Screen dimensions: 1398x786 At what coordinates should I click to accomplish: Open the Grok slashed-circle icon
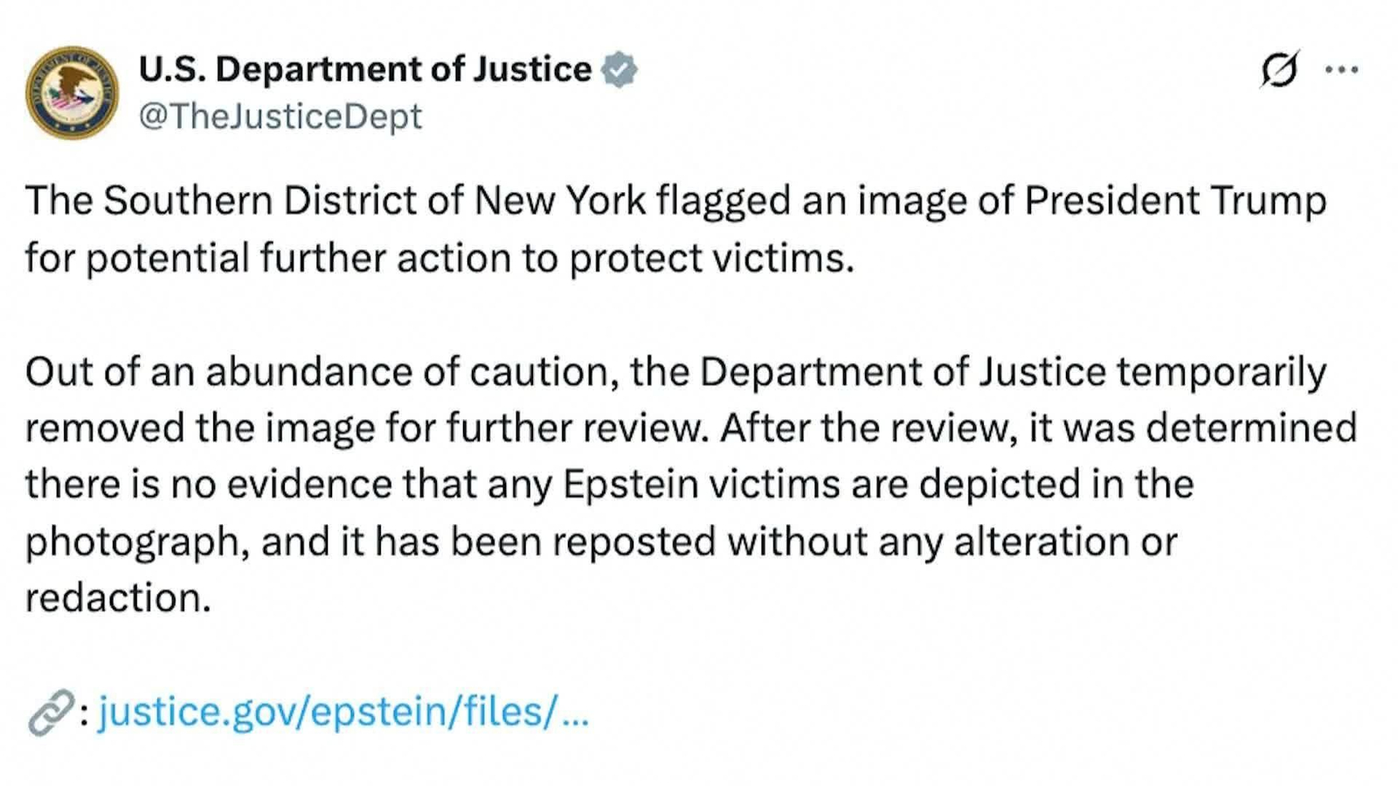click(x=1279, y=70)
